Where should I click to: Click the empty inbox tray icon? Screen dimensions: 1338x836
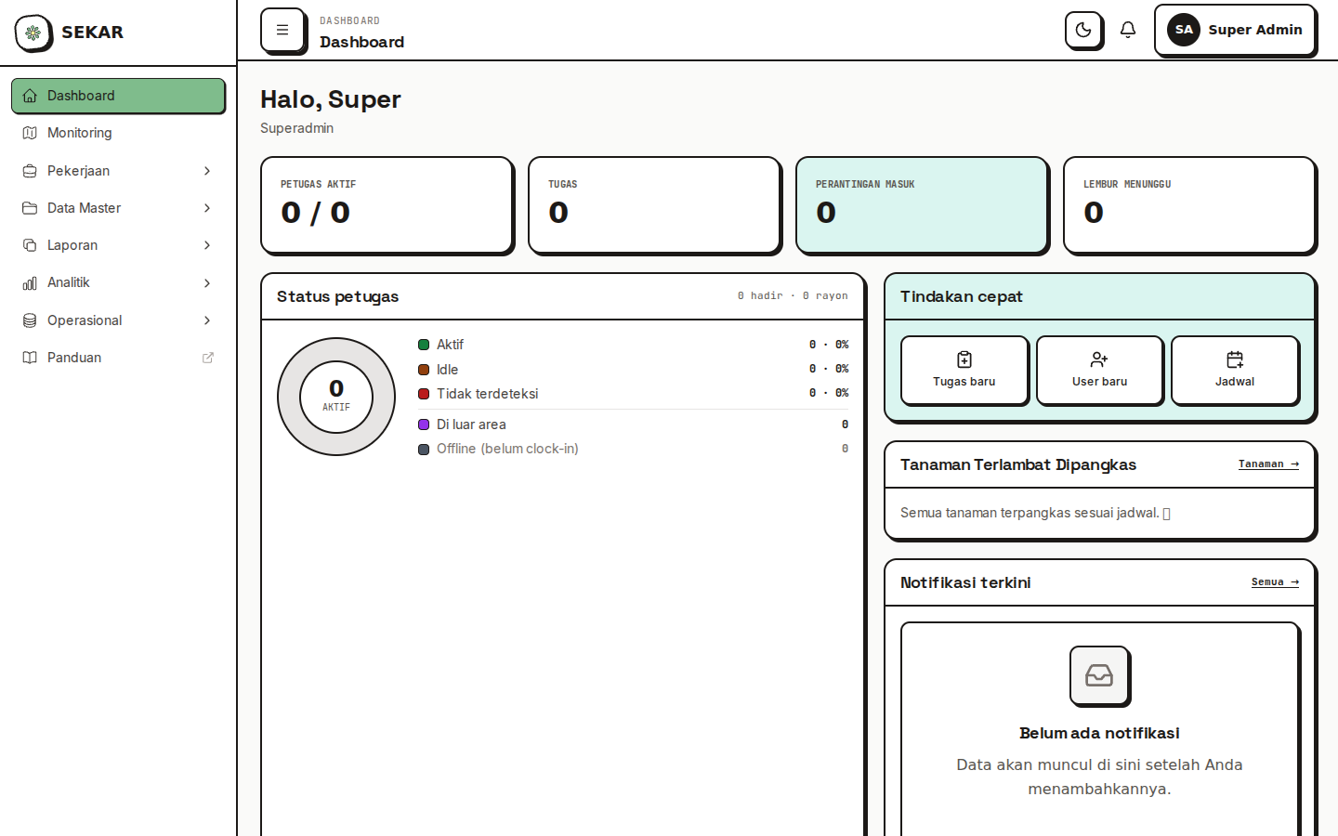point(1099,675)
